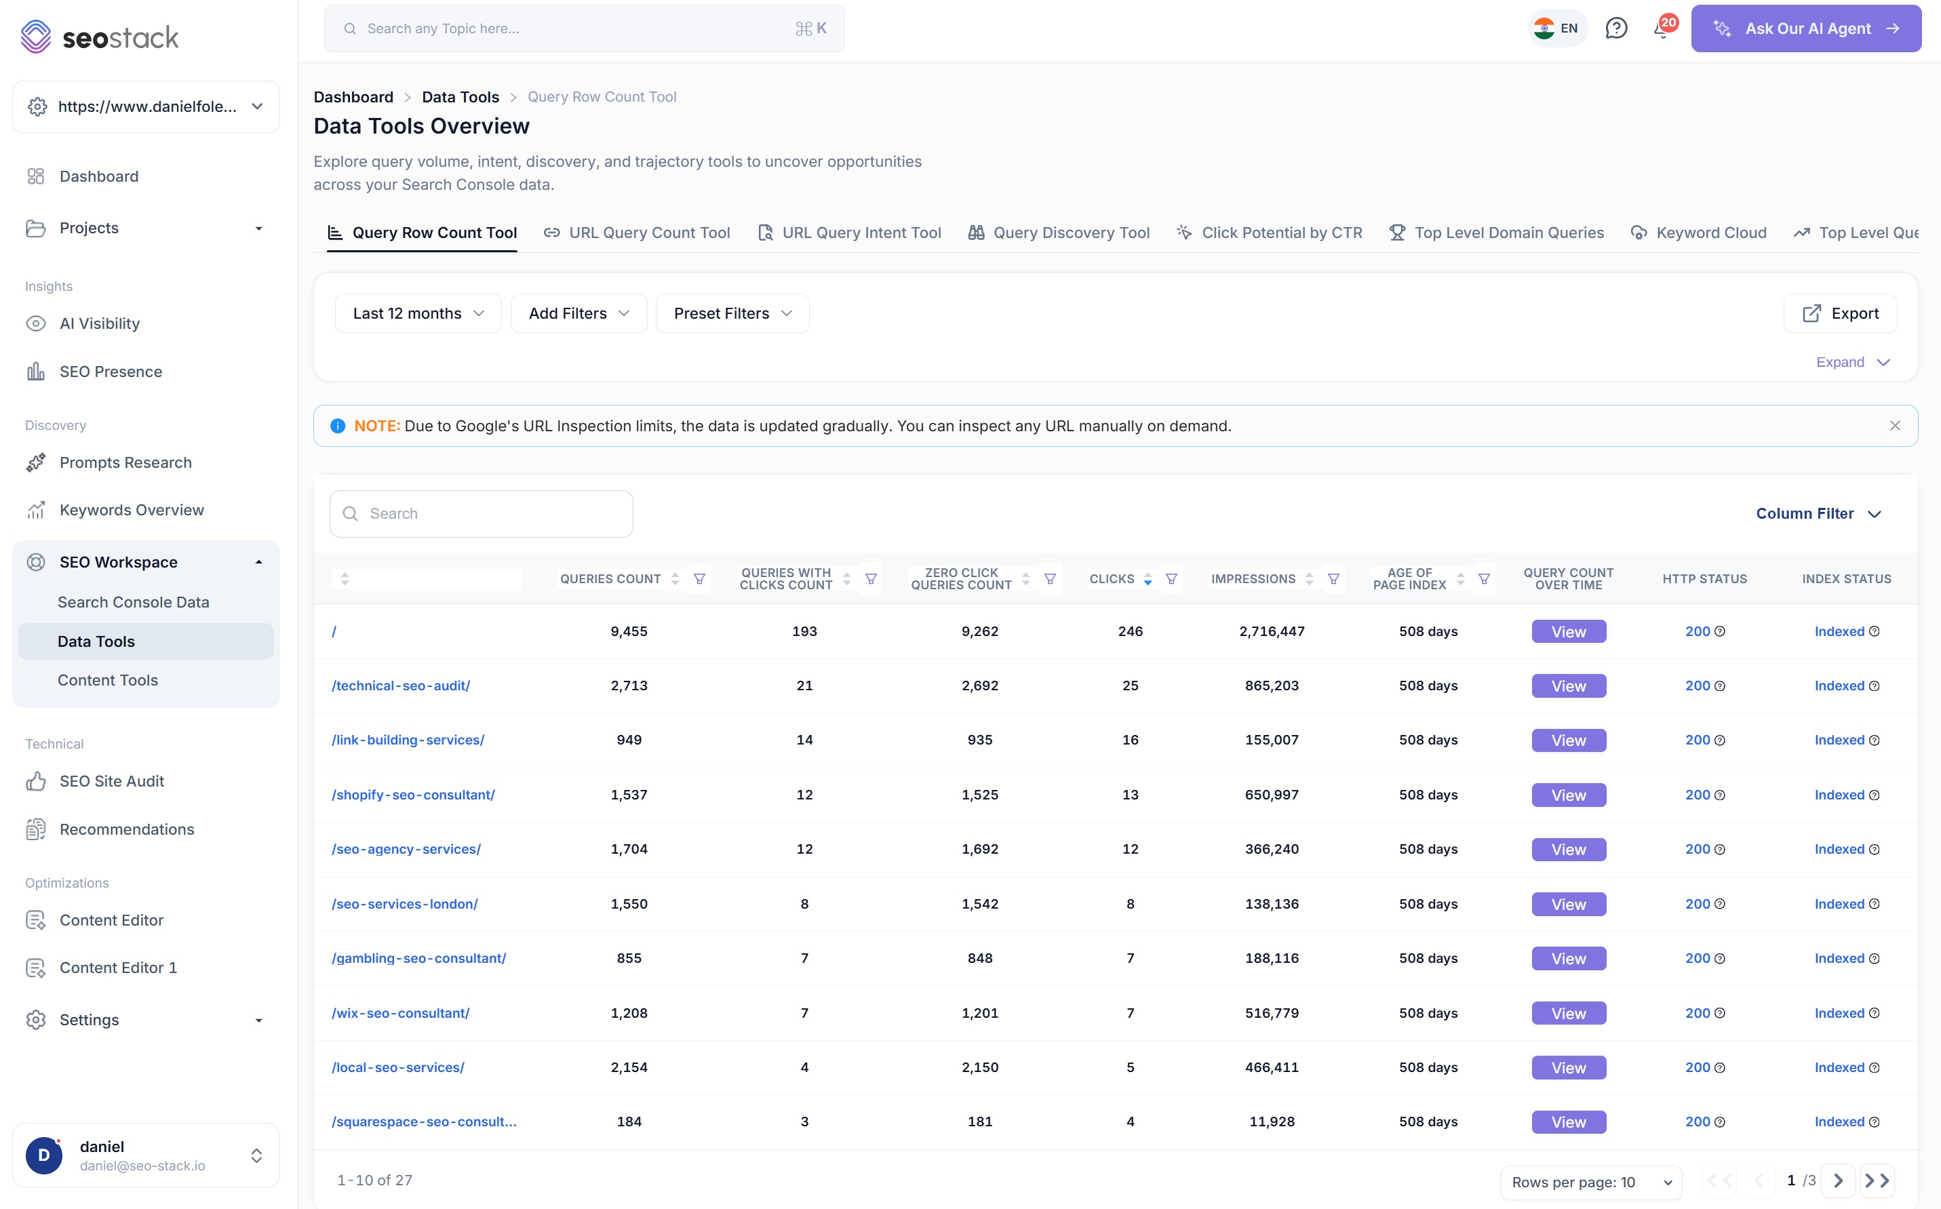Switch to URL Query Count Tool tab
This screenshot has height=1209, width=1941.
click(x=637, y=233)
